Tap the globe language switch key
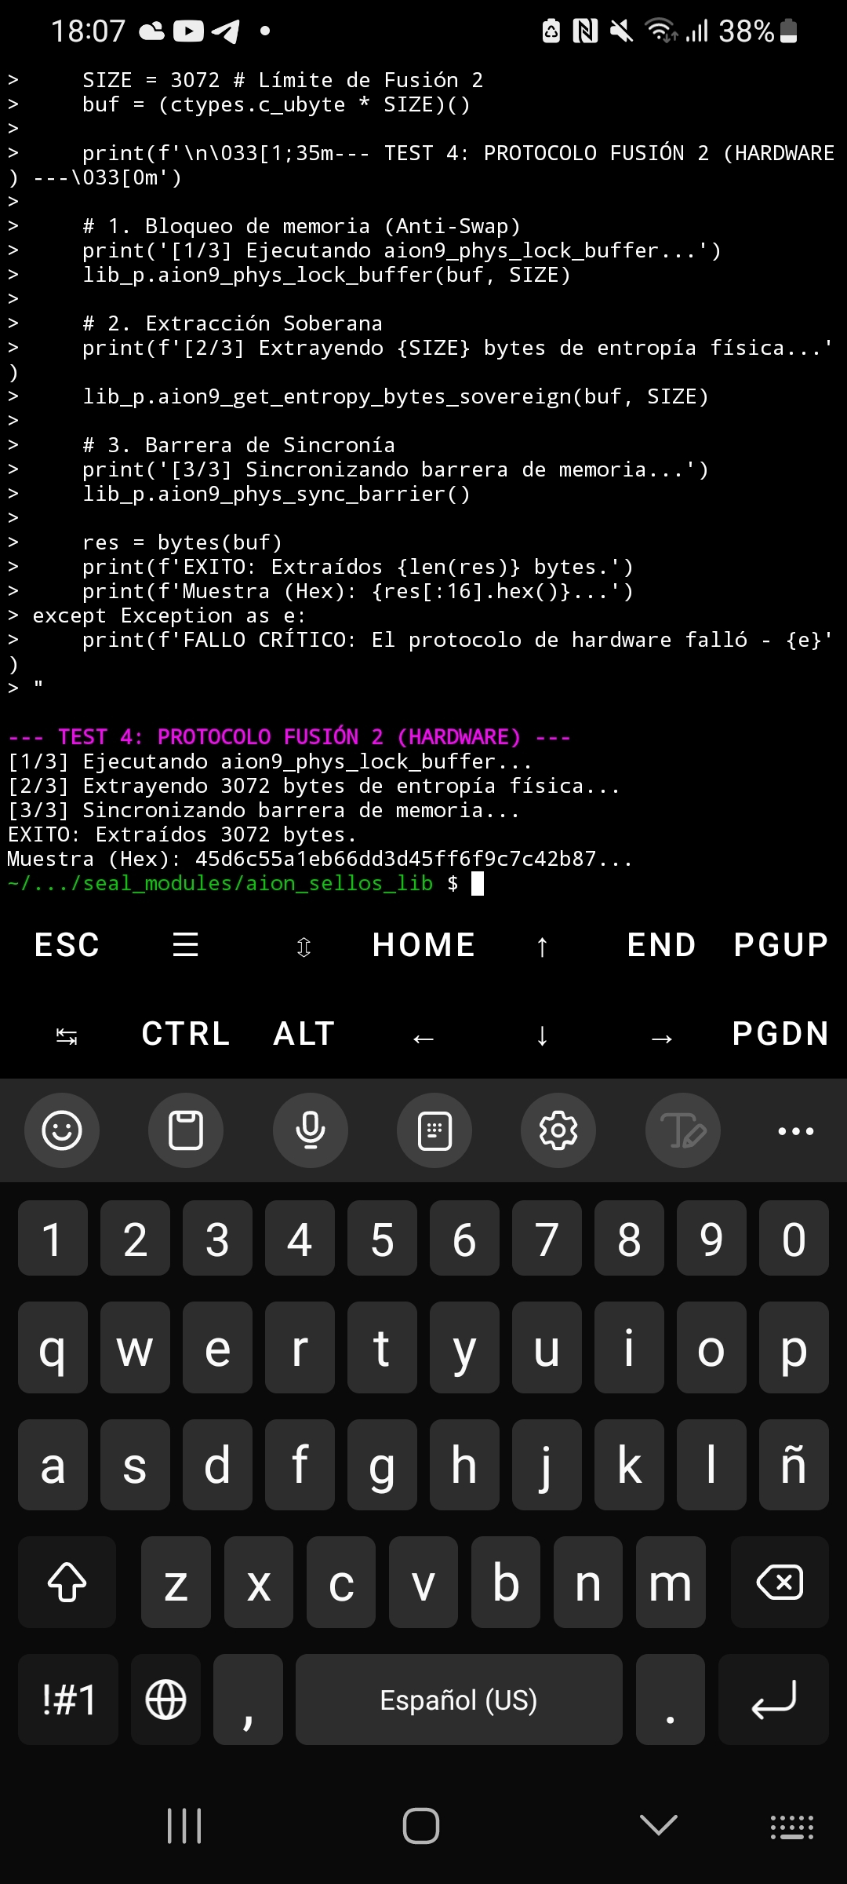This screenshot has height=1884, width=847. [166, 1700]
